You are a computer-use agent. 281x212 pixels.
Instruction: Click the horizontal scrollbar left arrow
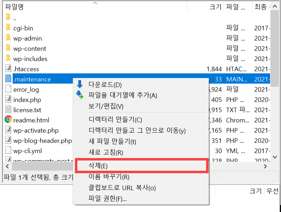(x=7, y=166)
